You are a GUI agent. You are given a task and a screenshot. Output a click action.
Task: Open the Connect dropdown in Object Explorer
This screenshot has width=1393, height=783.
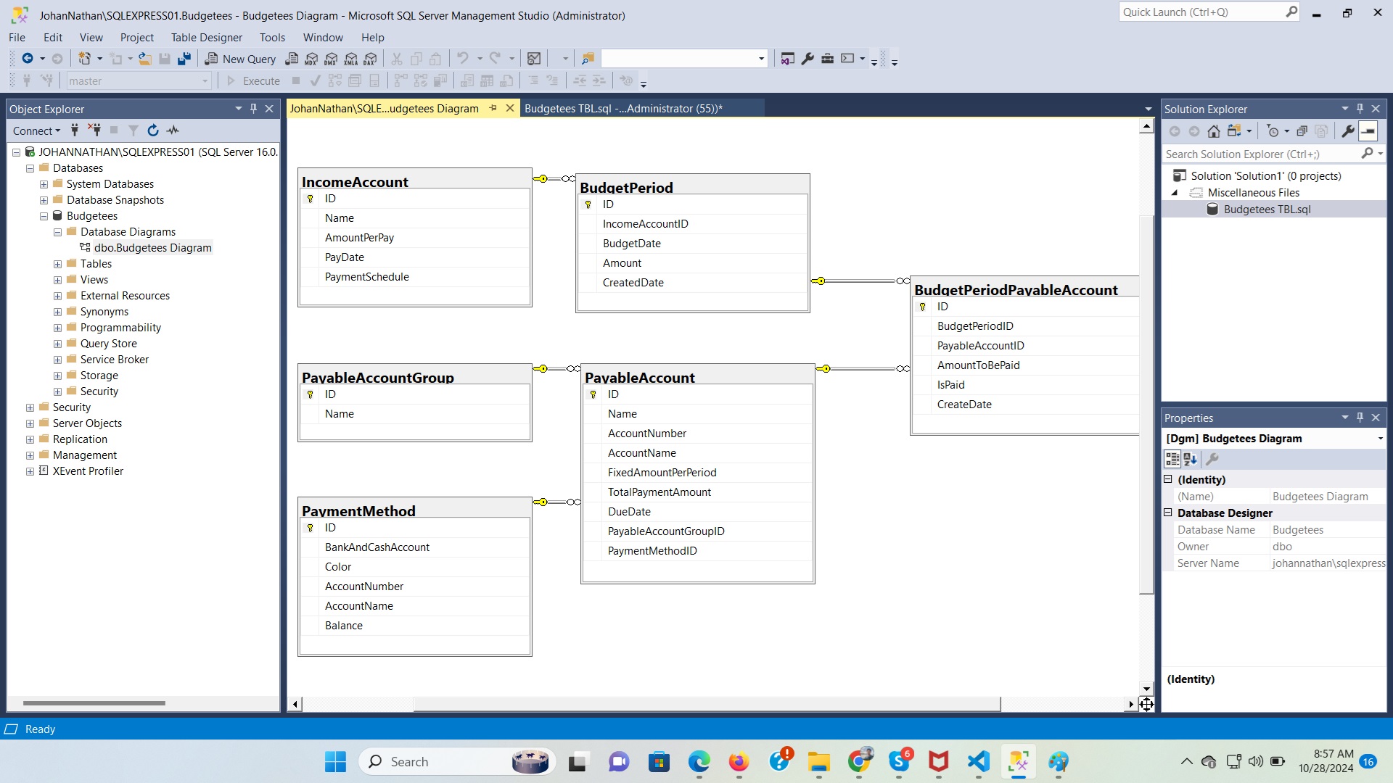(36, 130)
